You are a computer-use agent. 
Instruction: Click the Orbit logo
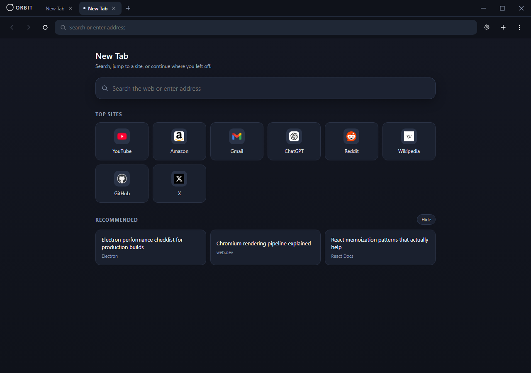click(19, 8)
